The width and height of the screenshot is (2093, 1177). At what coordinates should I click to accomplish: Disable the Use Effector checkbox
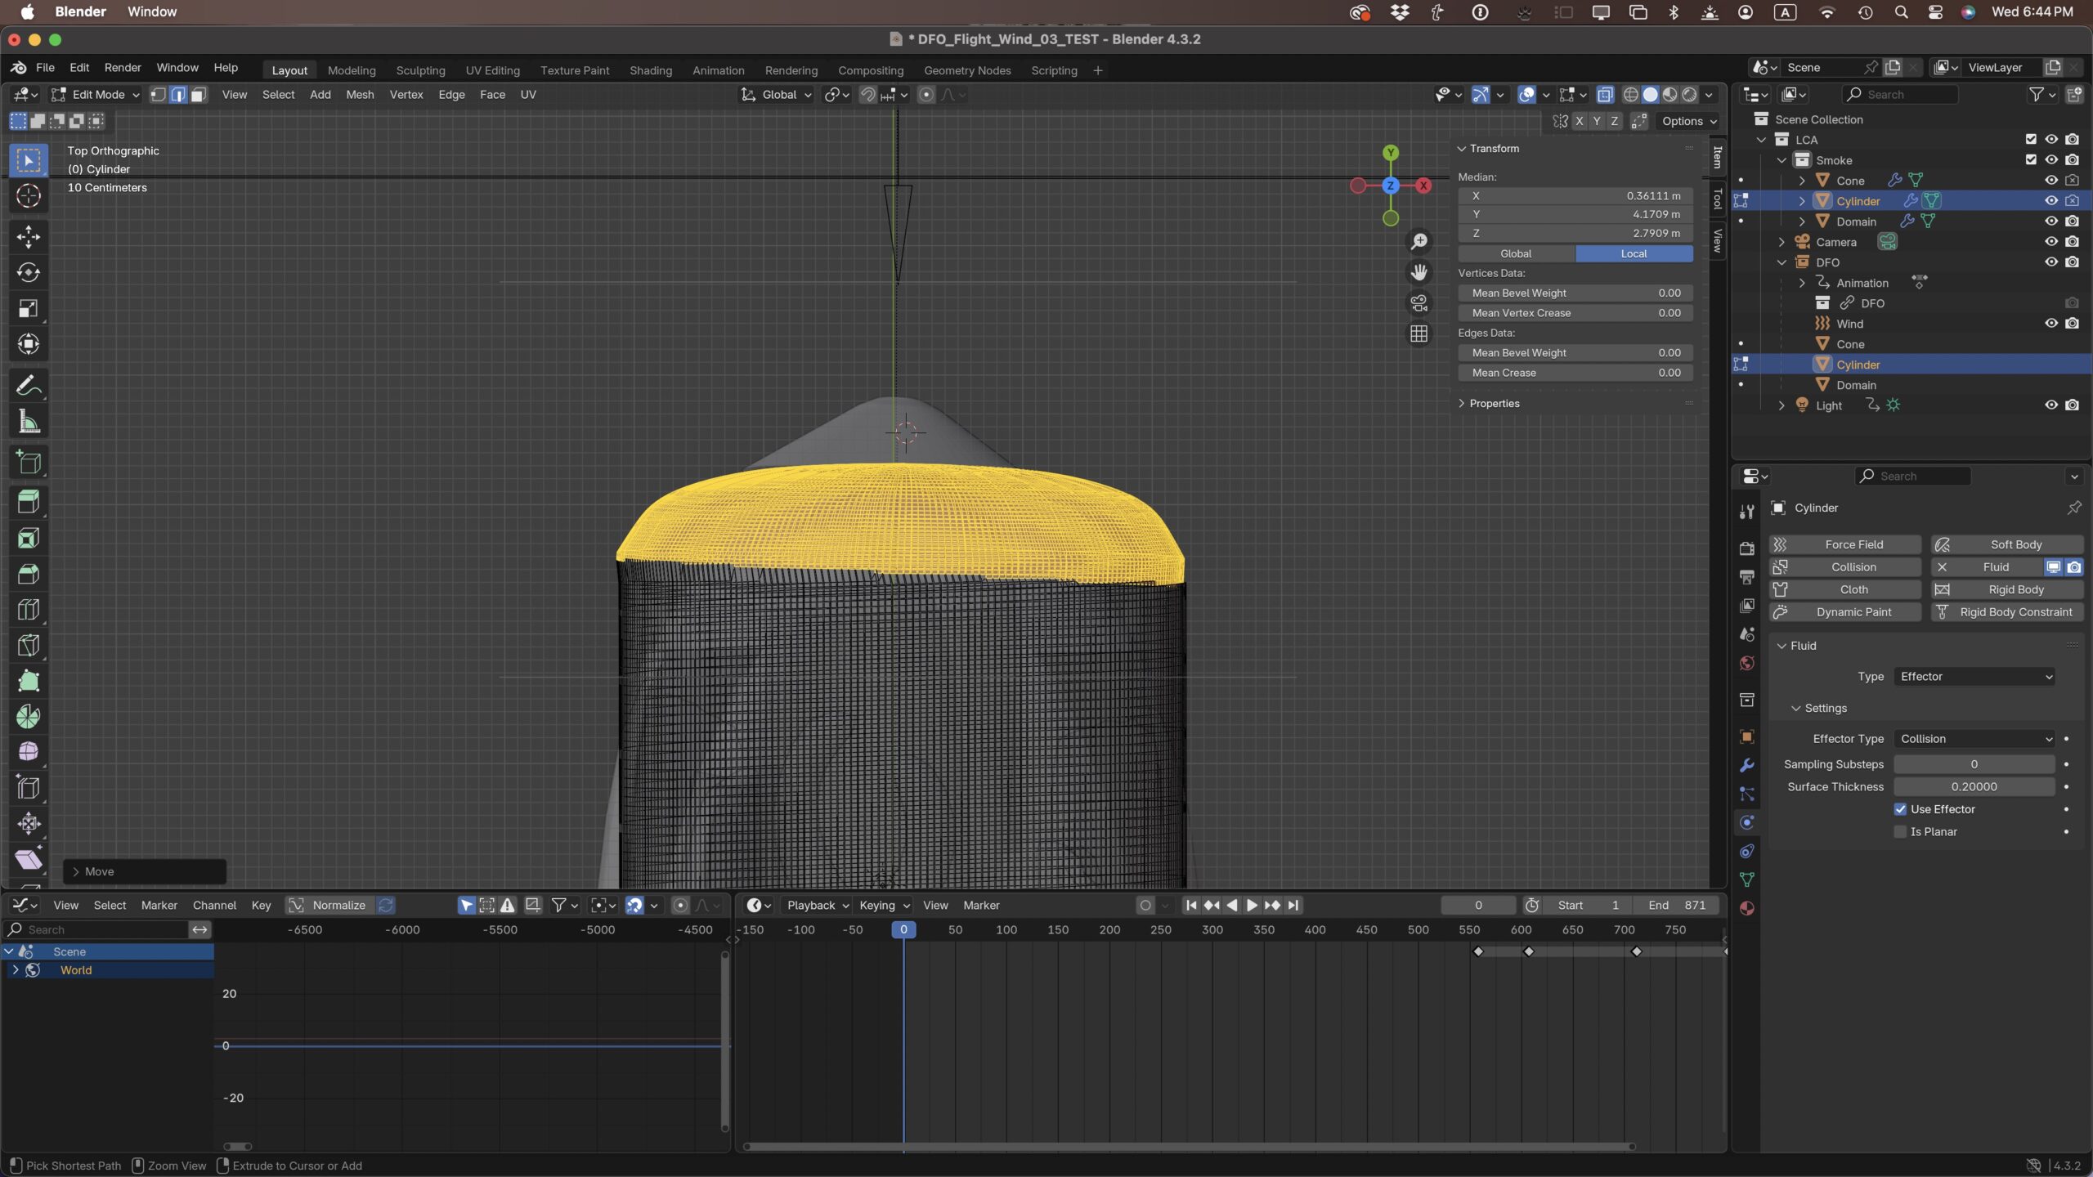1901,809
